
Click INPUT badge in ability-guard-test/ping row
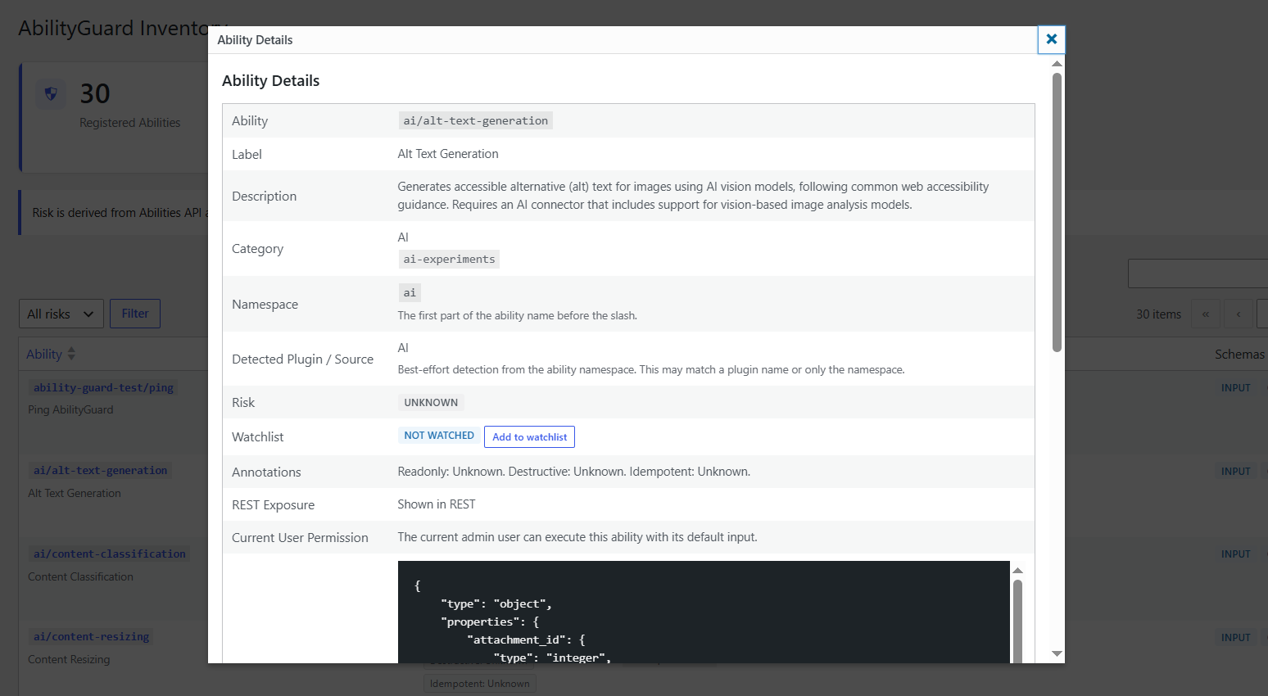coord(1235,388)
